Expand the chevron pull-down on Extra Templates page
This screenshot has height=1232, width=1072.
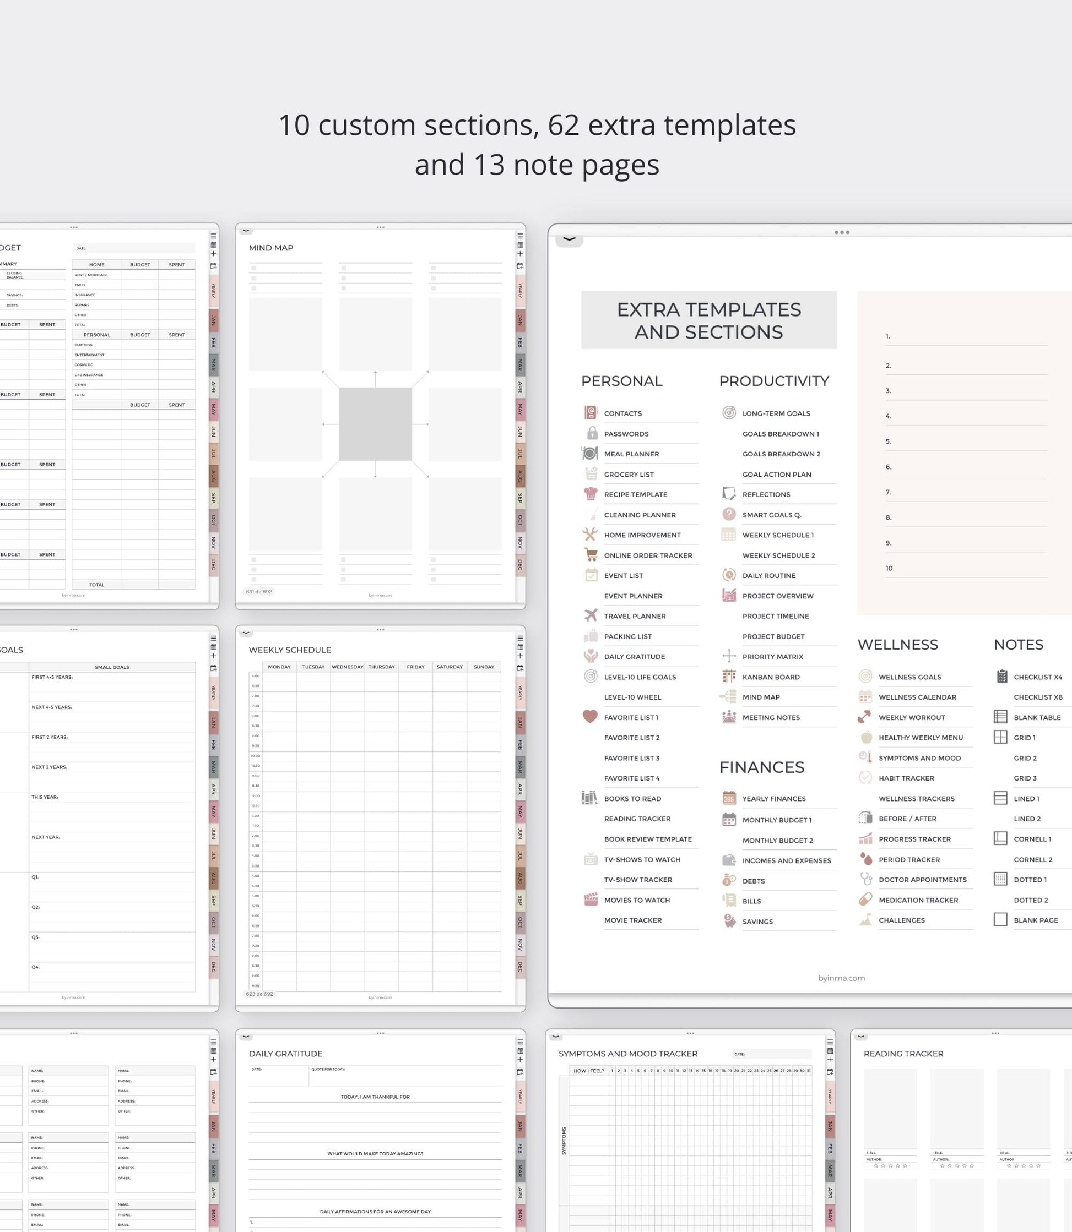[x=569, y=239]
